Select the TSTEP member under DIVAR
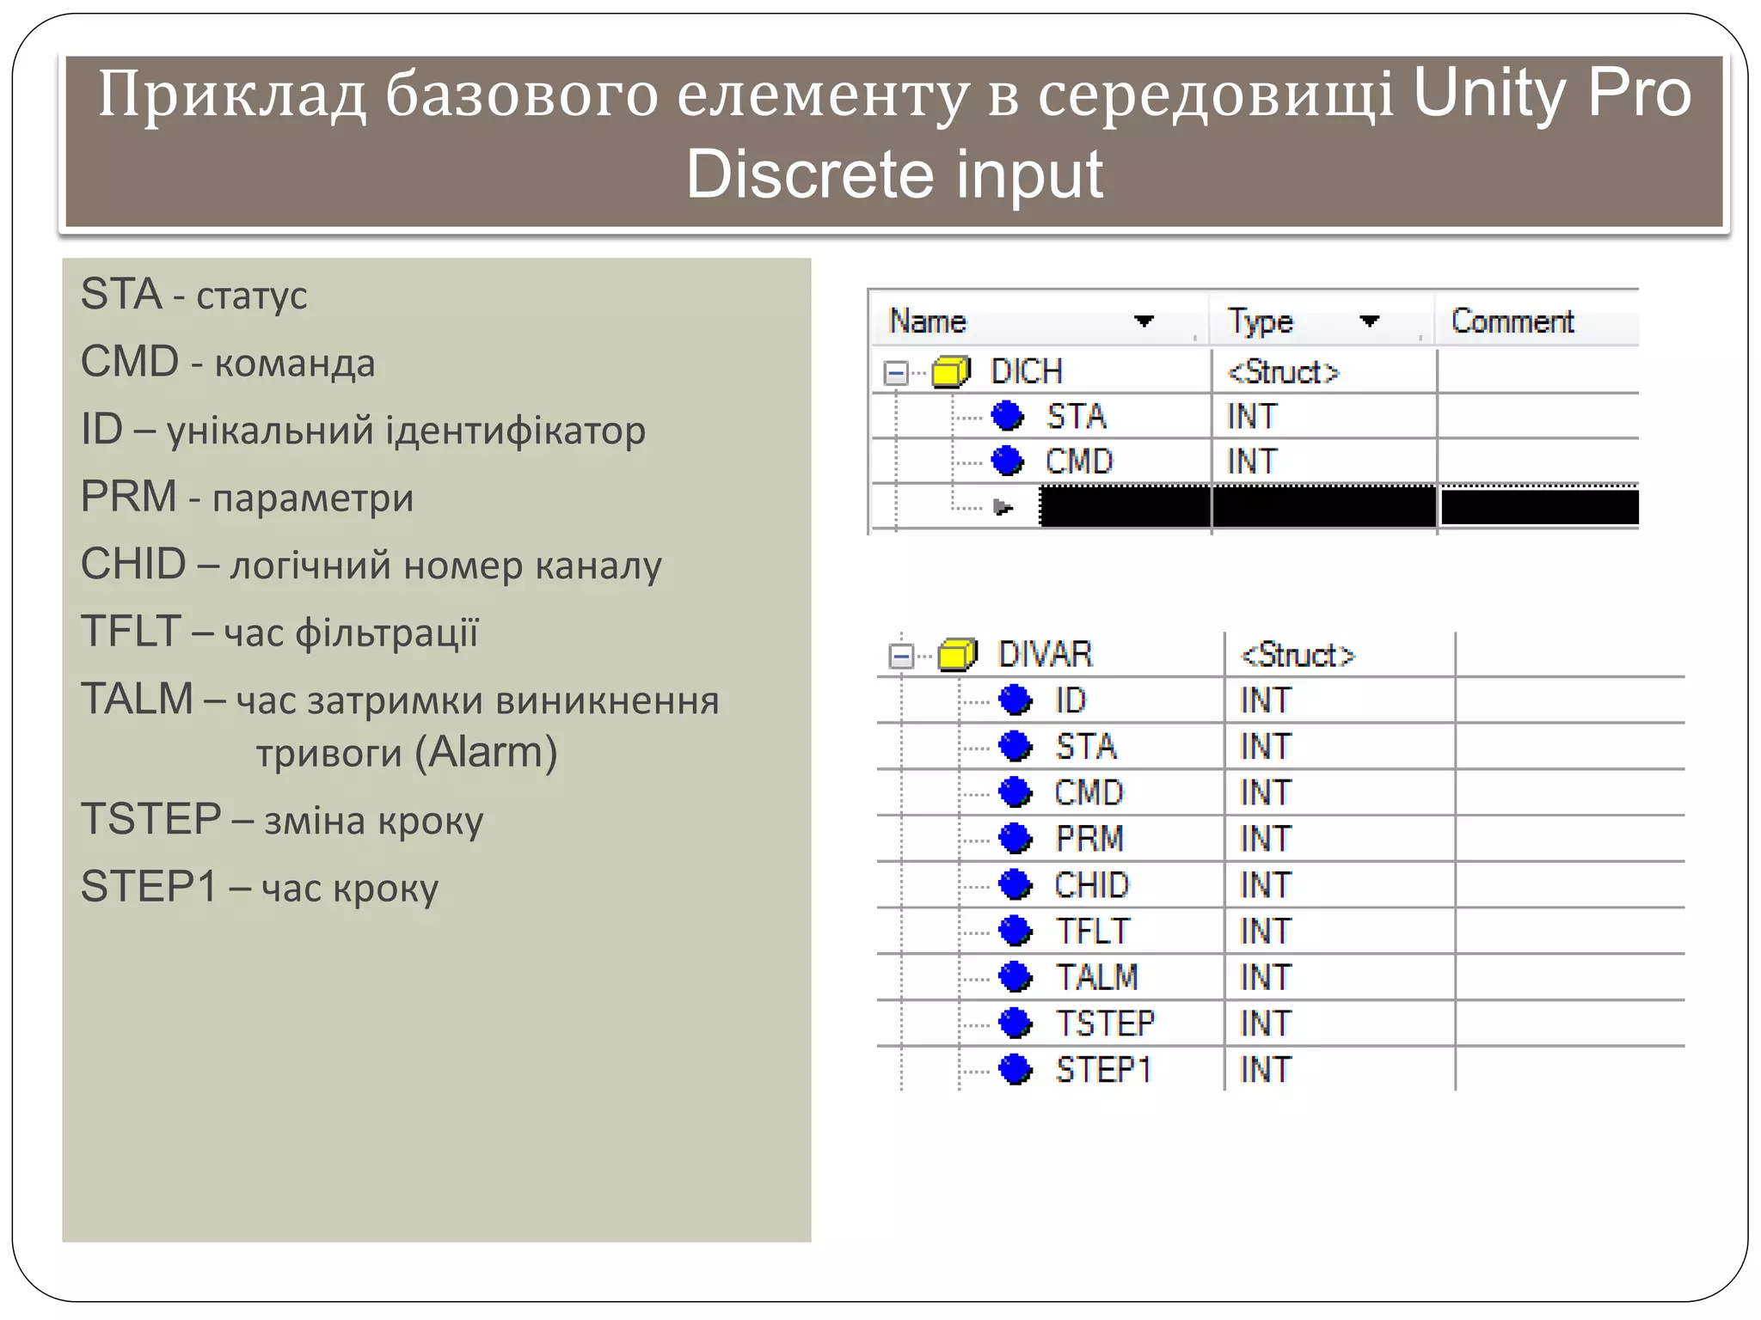Screen dimensions: 1761x1320 1105,1024
